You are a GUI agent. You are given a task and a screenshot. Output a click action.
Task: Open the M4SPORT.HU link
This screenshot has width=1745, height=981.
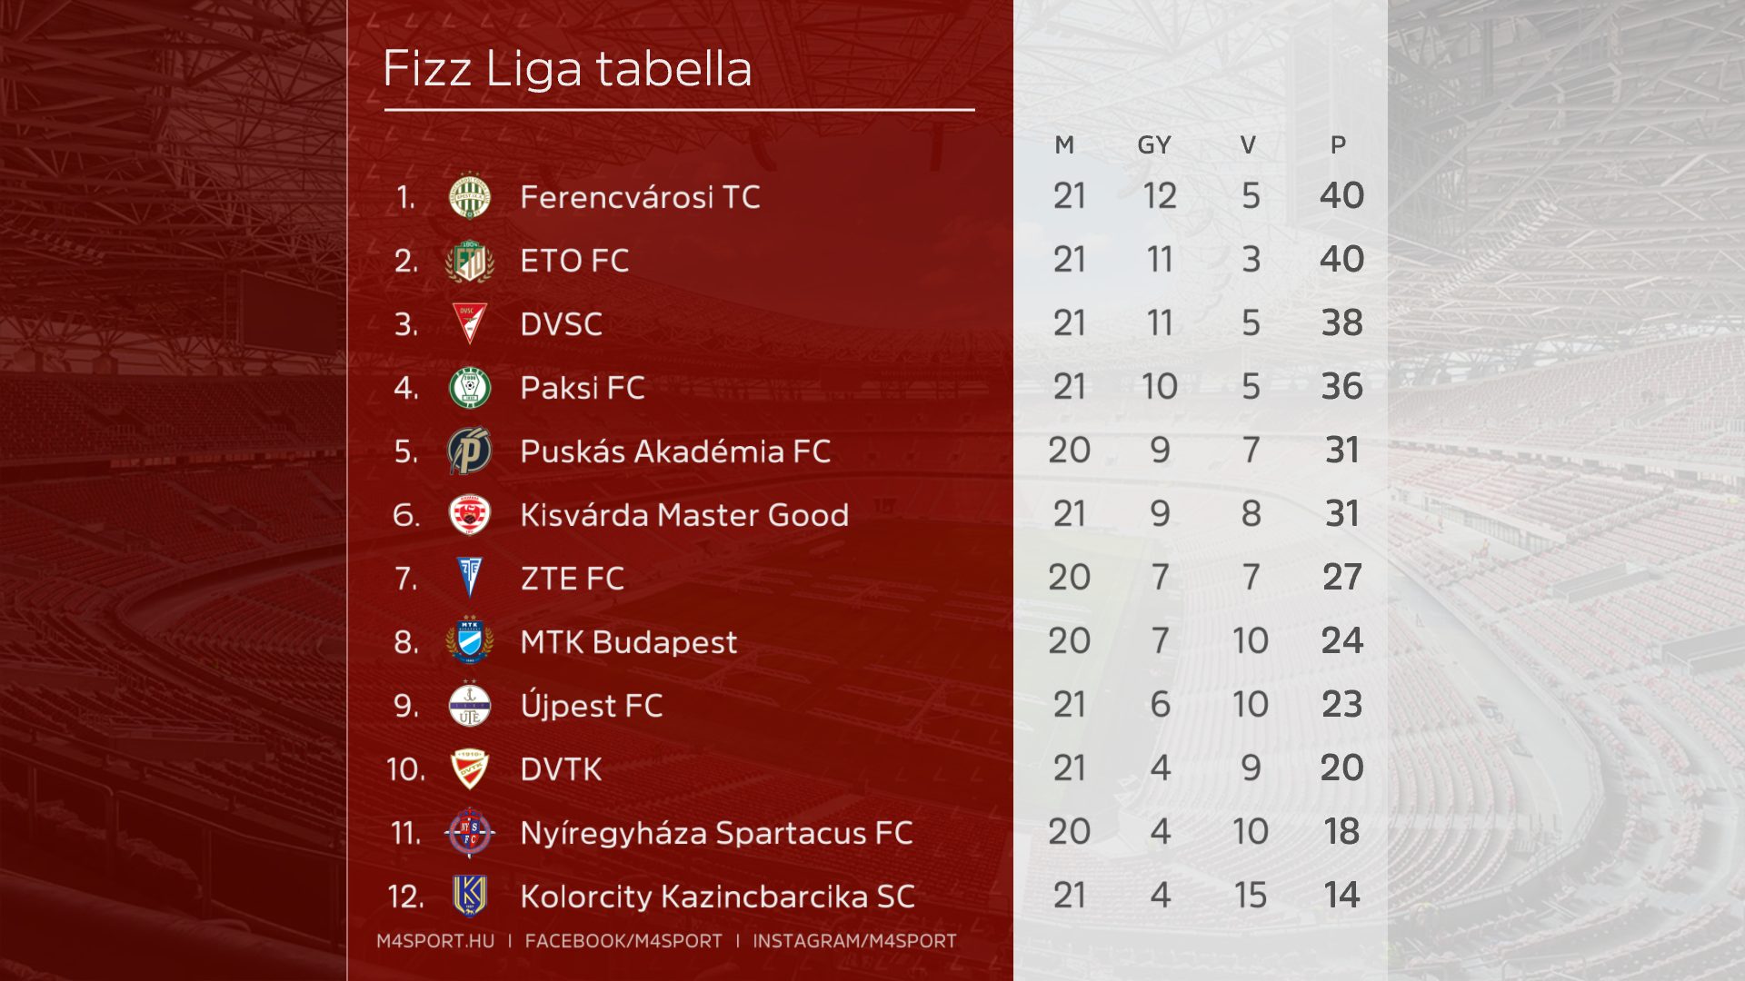[x=435, y=941]
